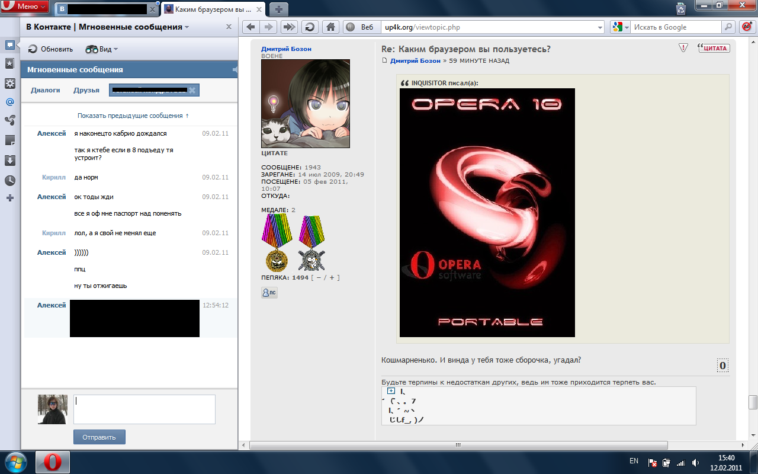Reload the page with the Reload button
The width and height of the screenshot is (758, 474).
pyautogui.click(x=309, y=27)
